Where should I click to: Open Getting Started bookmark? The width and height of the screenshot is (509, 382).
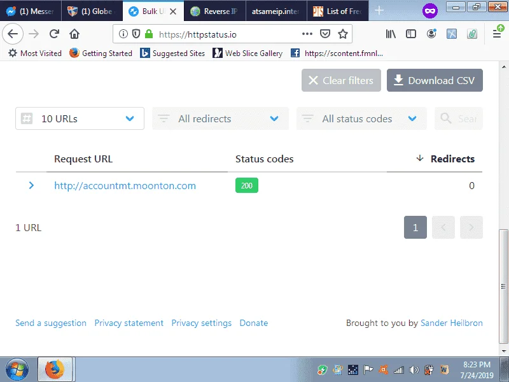pos(101,53)
